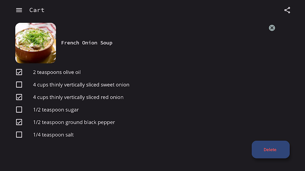Viewport: 305px width, 171px height.
Task: Select the "2 teaspoons olive oil" text
Action: (x=57, y=72)
